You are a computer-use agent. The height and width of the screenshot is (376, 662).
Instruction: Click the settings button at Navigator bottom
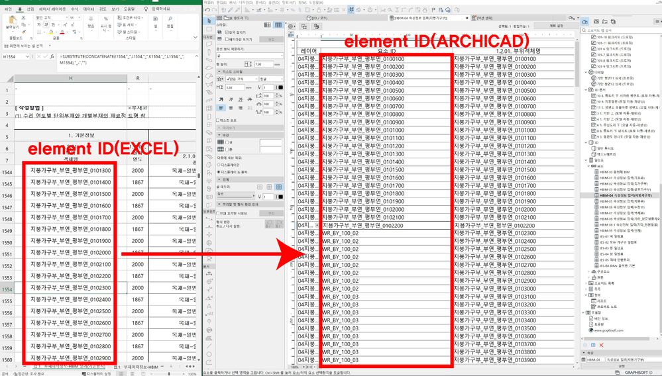coord(622,366)
